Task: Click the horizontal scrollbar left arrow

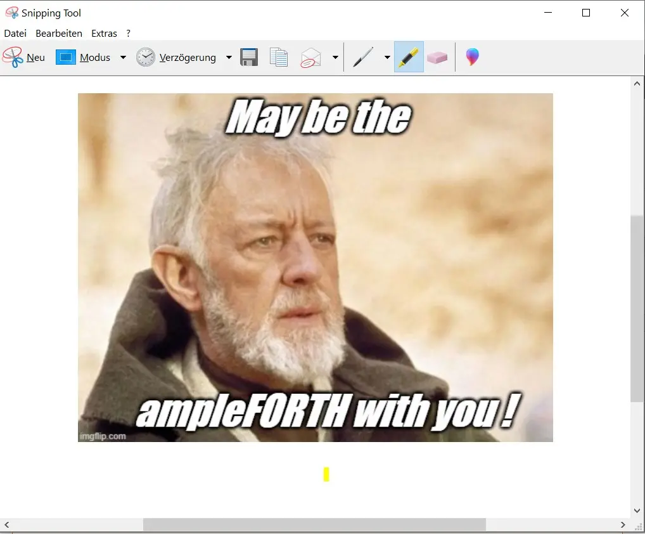Action: click(6, 524)
